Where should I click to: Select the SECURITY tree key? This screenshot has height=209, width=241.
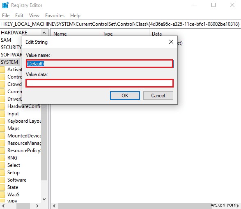(11, 47)
